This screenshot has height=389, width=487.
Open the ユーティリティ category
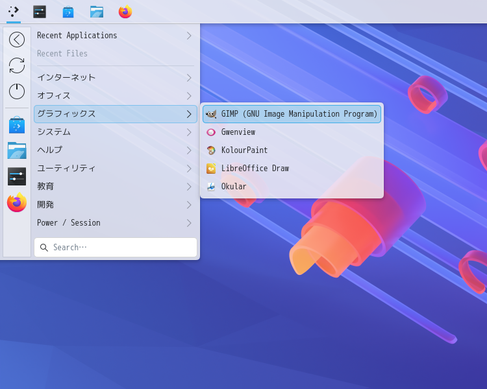(115, 169)
